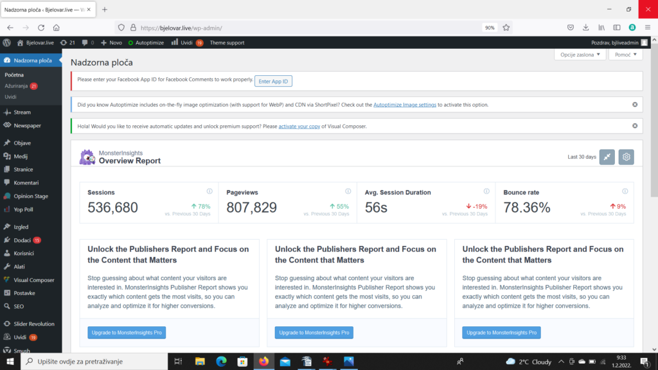The height and width of the screenshot is (370, 658).
Task: Open SEO sidebar menu
Action: click(31, 306)
